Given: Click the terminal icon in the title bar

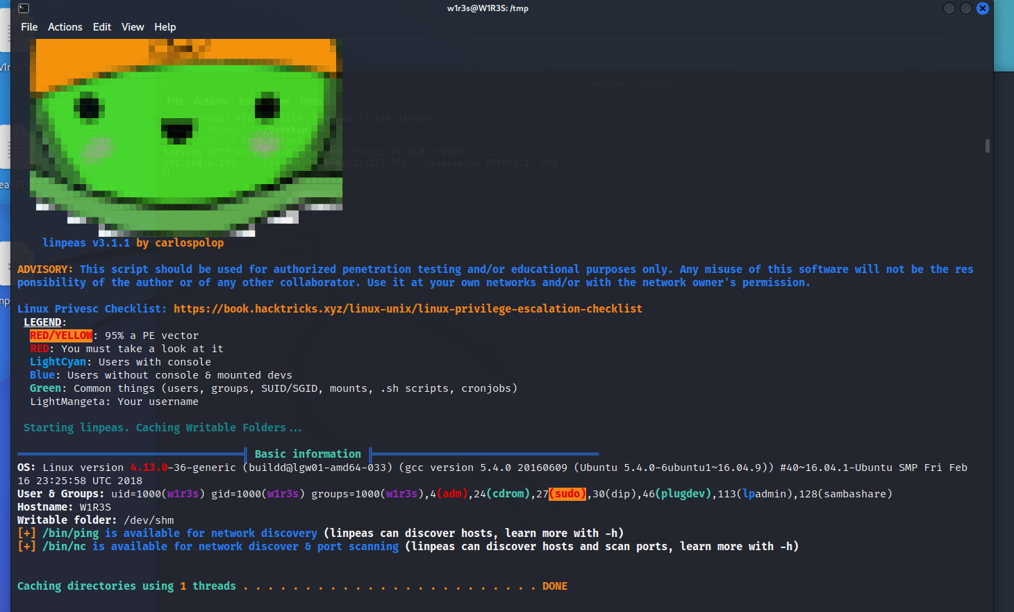Looking at the screenshot, I should 24,8.
